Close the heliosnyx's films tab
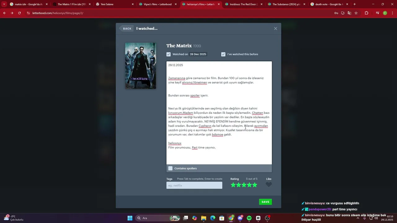Image resolution: width=397 pixels, height=223 pixels. pos(219,4)
